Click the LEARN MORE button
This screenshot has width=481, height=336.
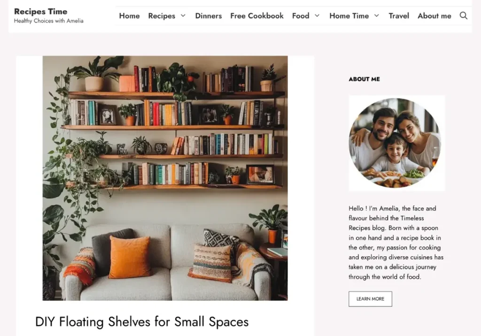click(x=370, y=299)
